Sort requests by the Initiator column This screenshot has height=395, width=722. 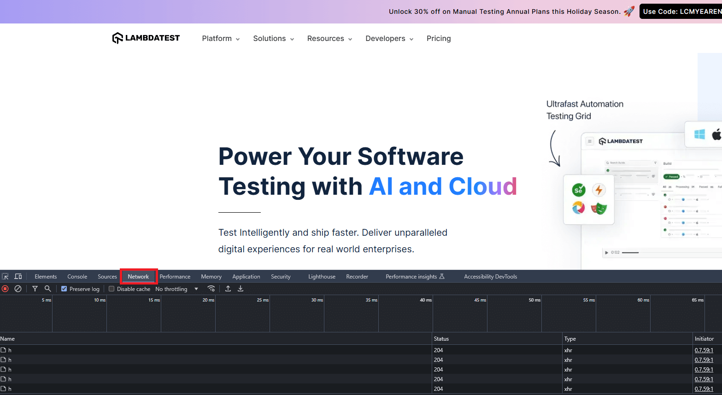[708, 339]
